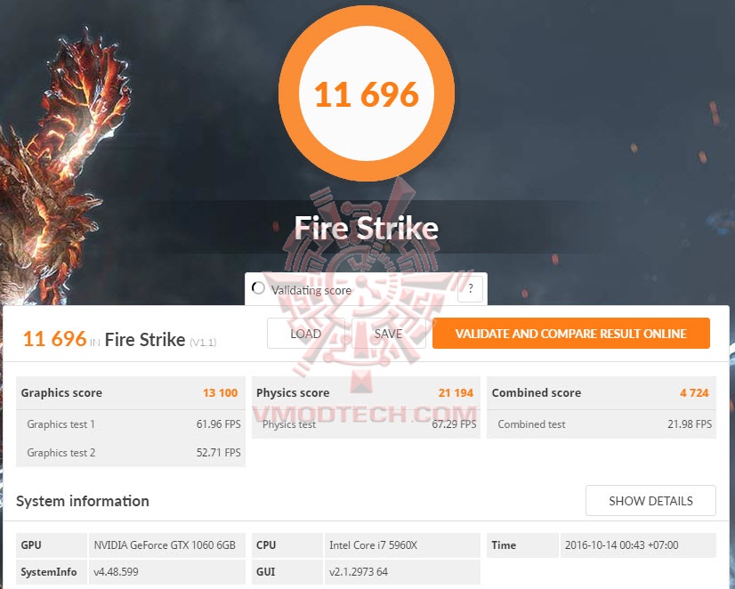Click the SystemInfo version v4.48.599 field
This screenshot has height=589, width=735.
pyautogui.click(x=167, y=572)
